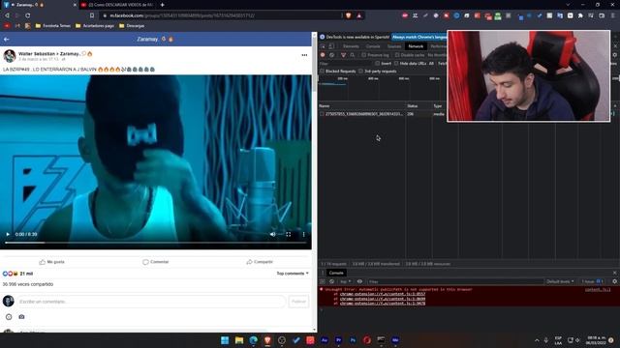Clear the network log

point(331,55)
